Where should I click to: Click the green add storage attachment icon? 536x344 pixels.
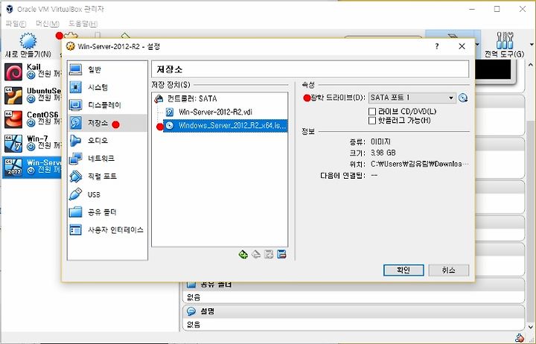pos(243,255)
